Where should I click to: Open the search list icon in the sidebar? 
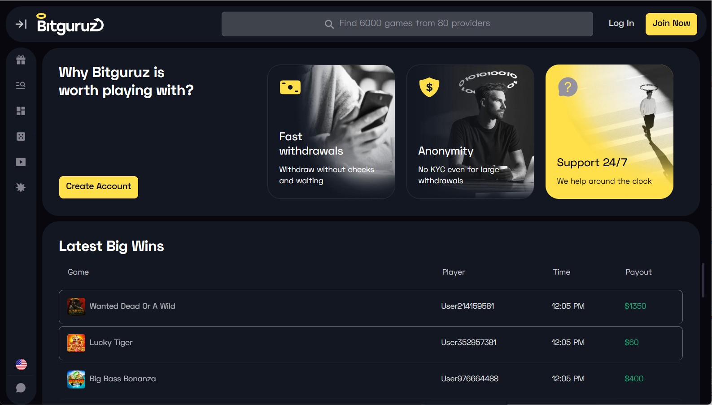coord(21,85)
